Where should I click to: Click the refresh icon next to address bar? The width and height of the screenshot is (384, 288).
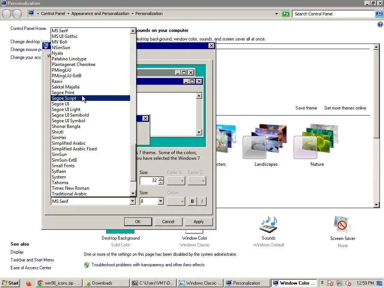pyautogui.click(x=285, y=14)
